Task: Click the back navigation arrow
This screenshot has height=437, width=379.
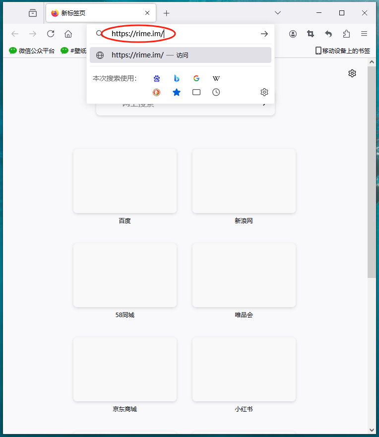Action: coord(15,34)
